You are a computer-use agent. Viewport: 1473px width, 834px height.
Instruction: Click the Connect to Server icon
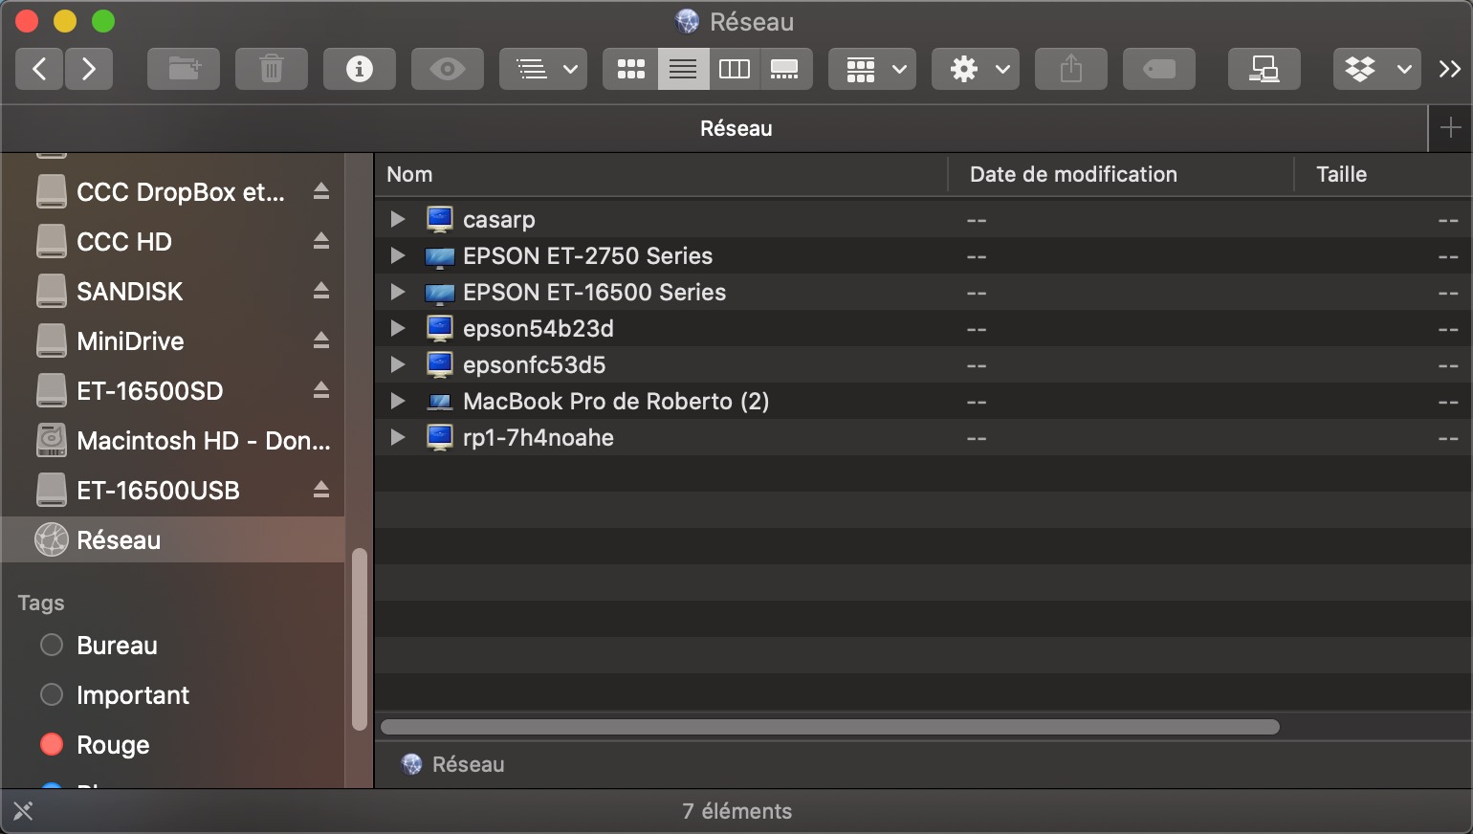(1264, 69)
